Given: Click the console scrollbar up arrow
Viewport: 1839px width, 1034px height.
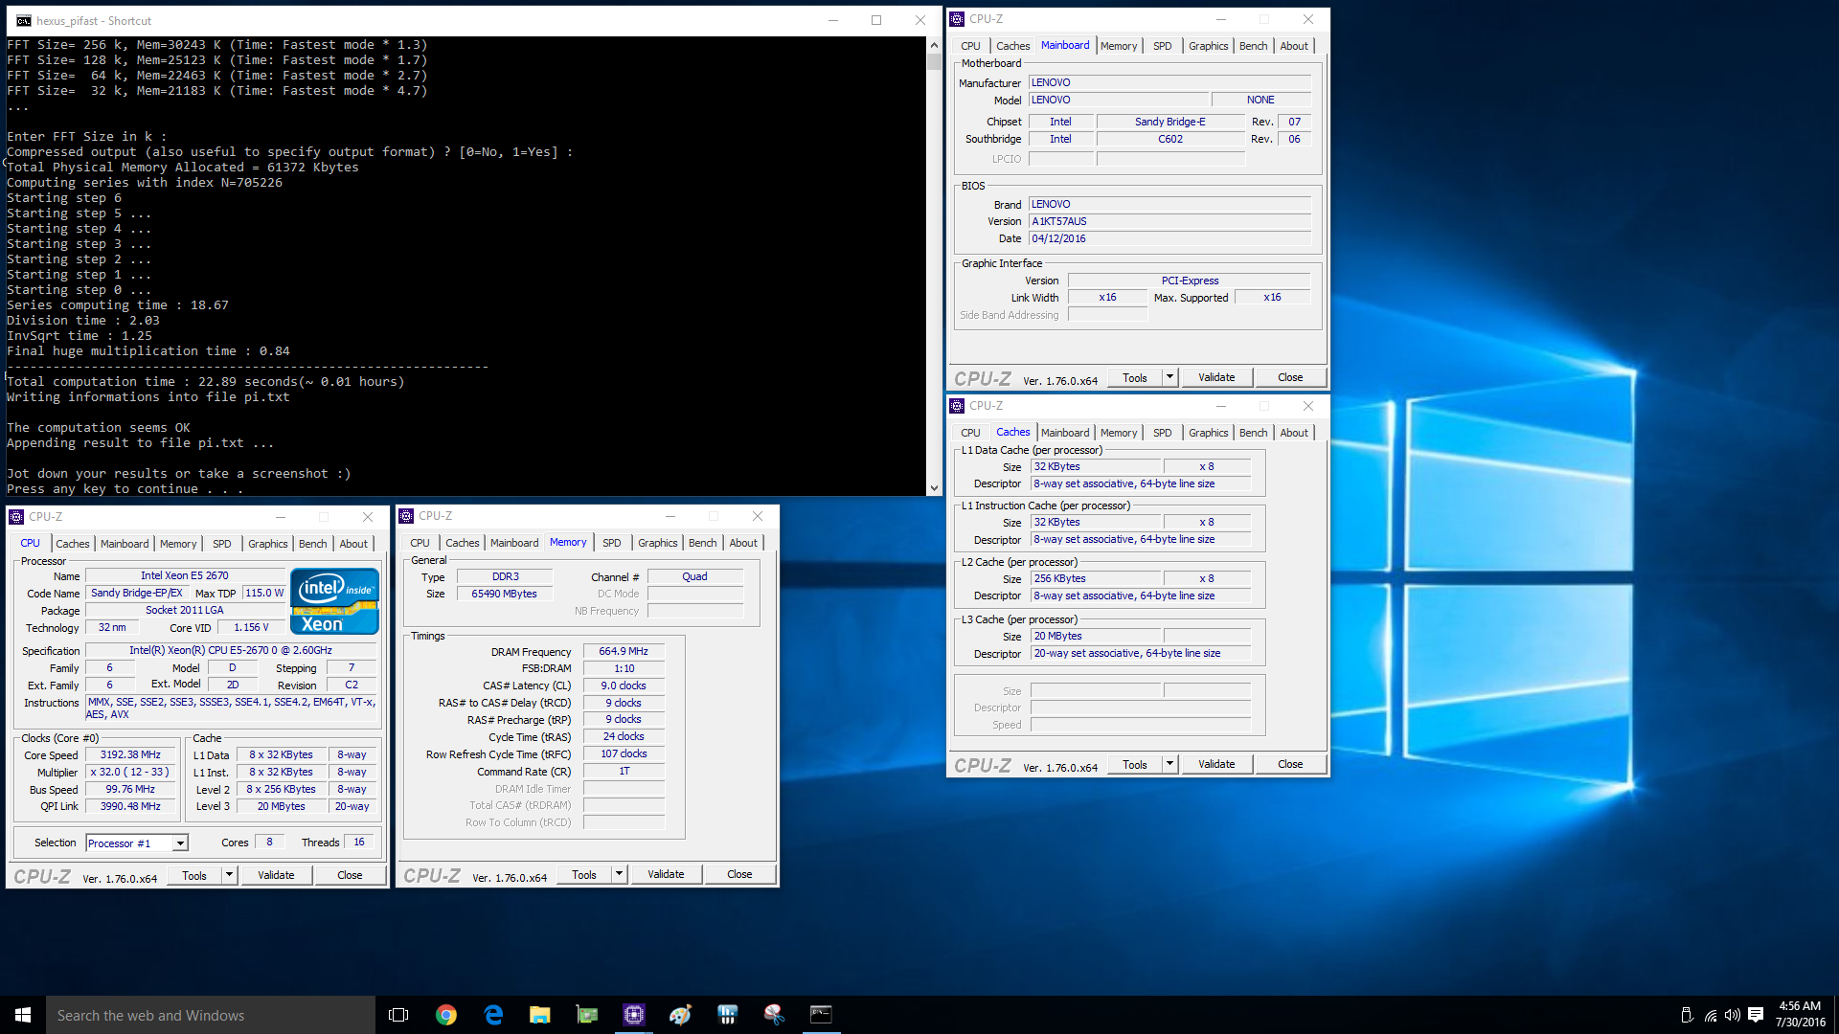Looking at the screenshot, I should 934,45.
